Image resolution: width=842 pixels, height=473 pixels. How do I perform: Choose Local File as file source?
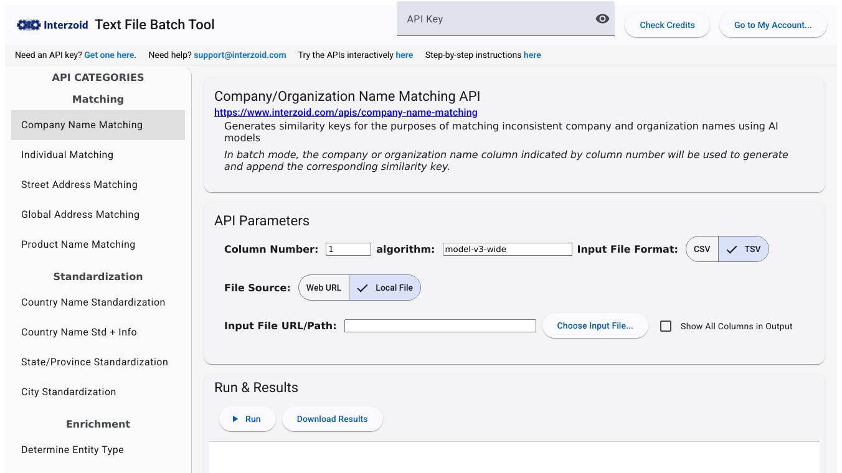386,288
